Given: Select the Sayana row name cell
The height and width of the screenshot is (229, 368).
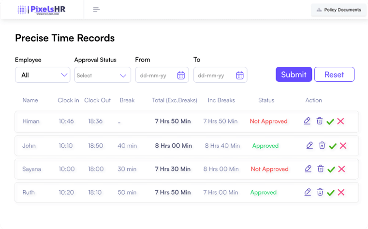Looking at the screenshot, I should (31, 169).
